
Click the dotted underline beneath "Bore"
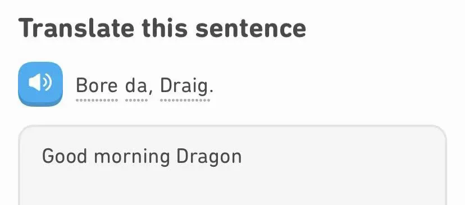pos(97,101)
